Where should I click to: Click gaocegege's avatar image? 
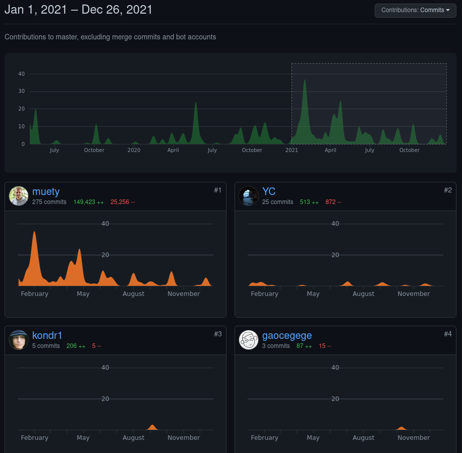click(248, 340)
